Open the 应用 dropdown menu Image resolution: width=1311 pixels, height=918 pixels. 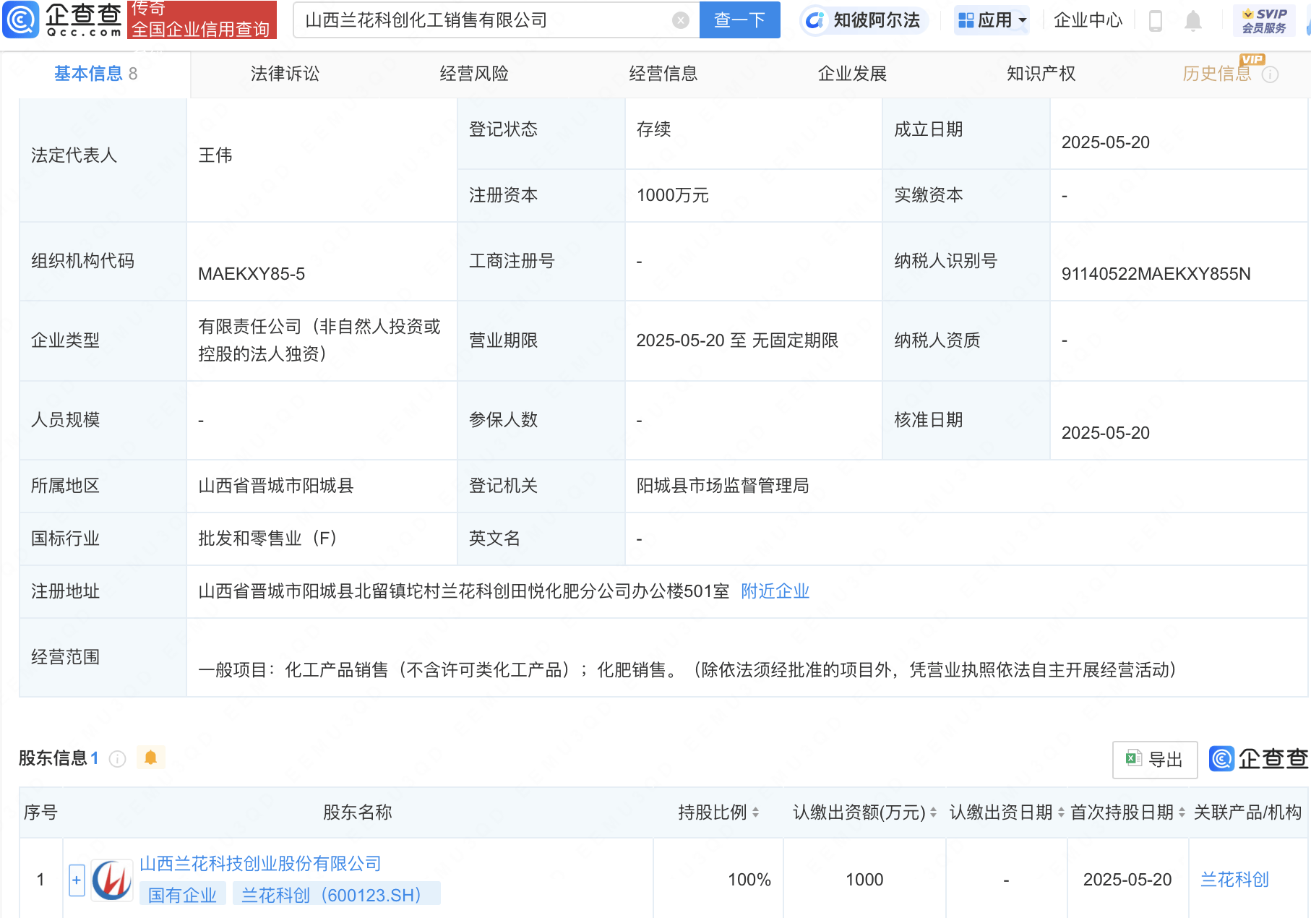tap(992, 20)
